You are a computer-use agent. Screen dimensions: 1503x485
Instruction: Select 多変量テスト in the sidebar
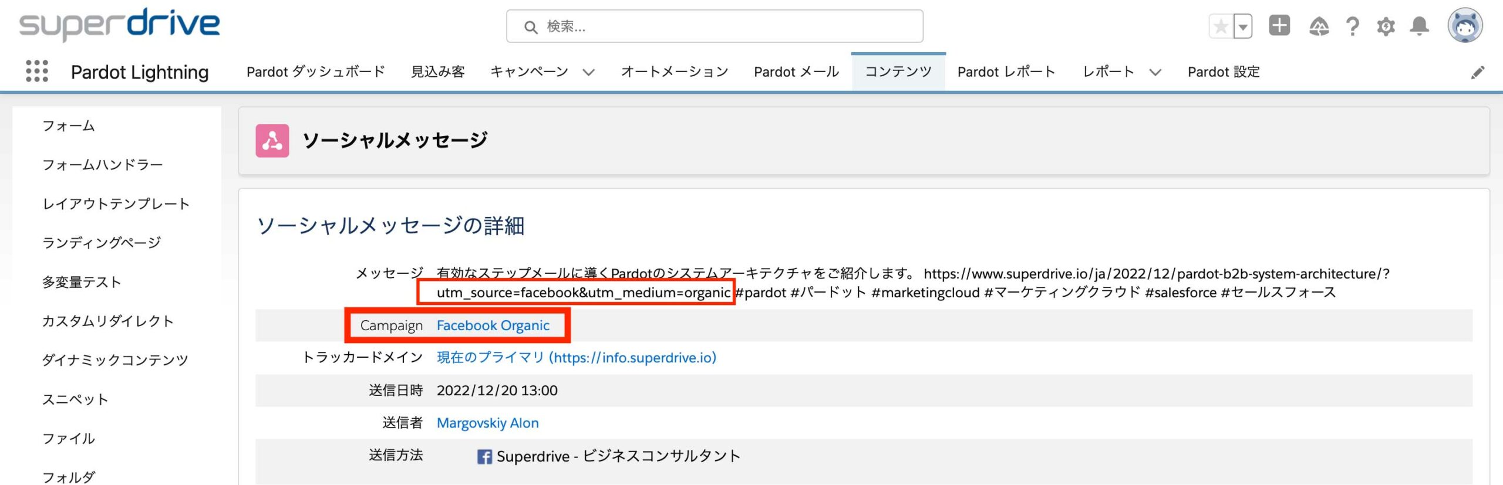82,282
